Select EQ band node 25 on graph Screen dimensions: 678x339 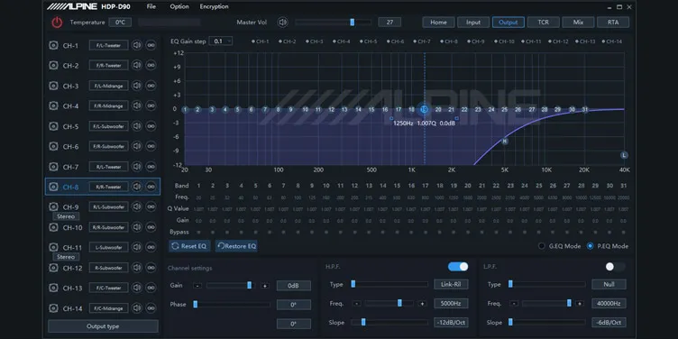(504, 110)
